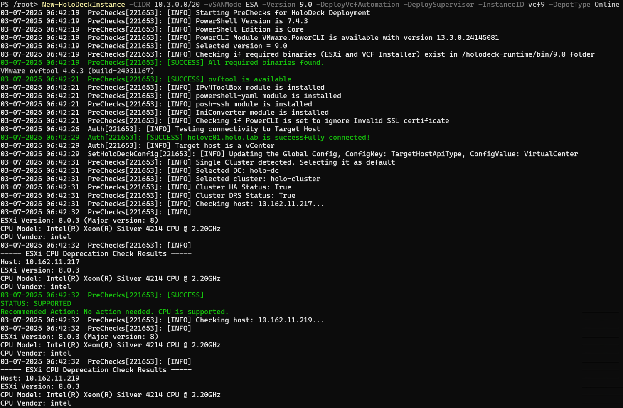
Task: Click the 'Cluster HA Status: True' line
Action: [243, 187]
